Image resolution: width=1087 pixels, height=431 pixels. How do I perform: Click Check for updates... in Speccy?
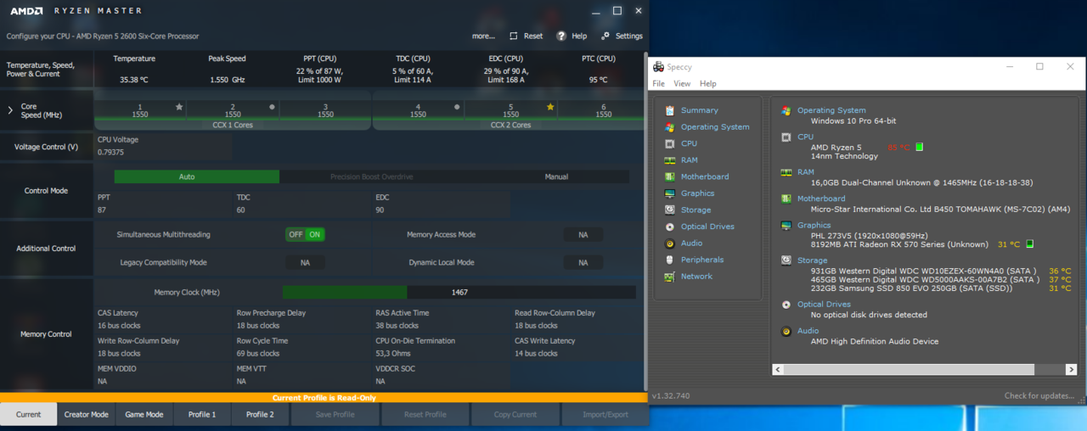(1040, 395)
